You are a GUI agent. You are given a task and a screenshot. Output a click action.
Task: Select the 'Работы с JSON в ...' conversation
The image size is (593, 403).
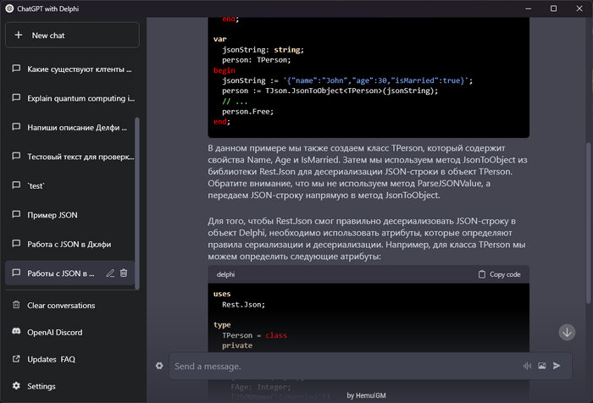[70, 273]
